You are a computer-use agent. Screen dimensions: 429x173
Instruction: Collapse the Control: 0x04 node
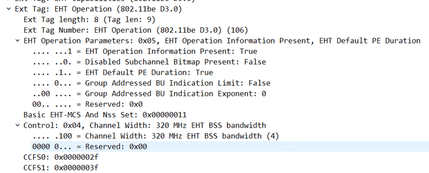coord(17,125)
